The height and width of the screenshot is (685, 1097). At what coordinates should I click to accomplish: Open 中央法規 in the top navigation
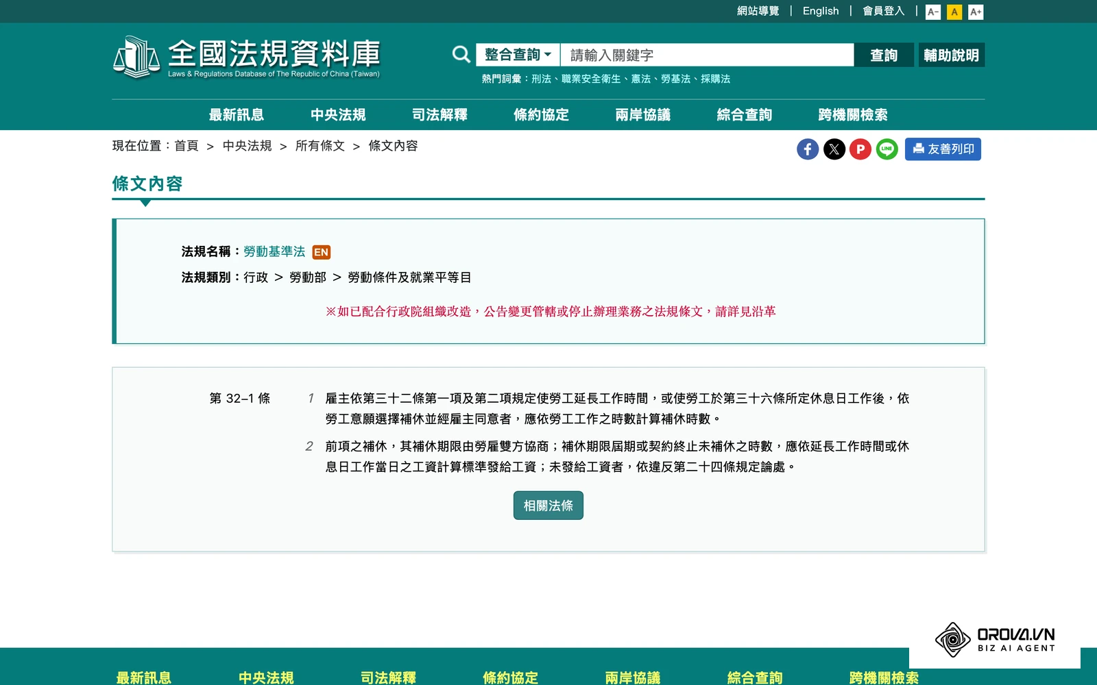click(x=338, y=114)
